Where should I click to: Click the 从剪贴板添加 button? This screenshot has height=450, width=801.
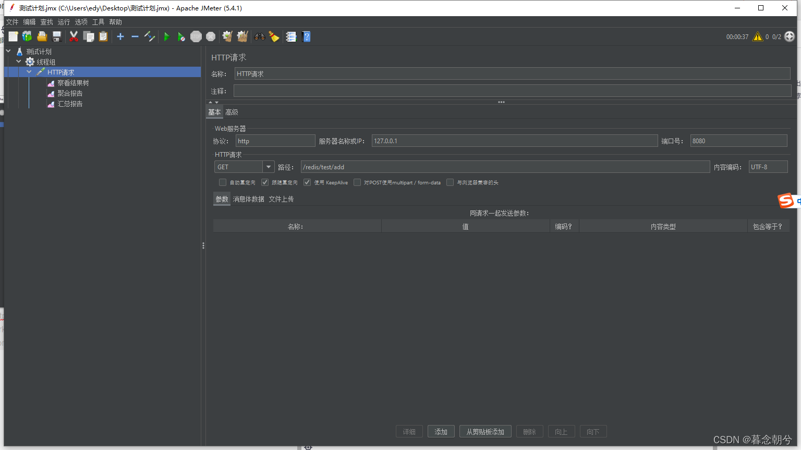click(486, 432)
